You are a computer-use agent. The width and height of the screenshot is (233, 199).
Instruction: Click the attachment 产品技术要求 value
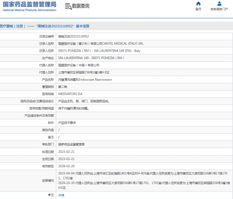tap(67, 123)
